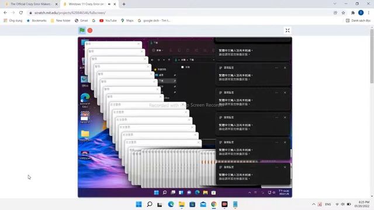374x210 pixels.
Task: Open the Maps bookmark
Action: pos(127,21)
